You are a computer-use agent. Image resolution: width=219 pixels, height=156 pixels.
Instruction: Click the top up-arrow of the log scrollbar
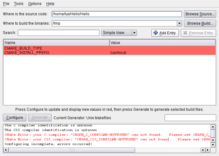213,127
